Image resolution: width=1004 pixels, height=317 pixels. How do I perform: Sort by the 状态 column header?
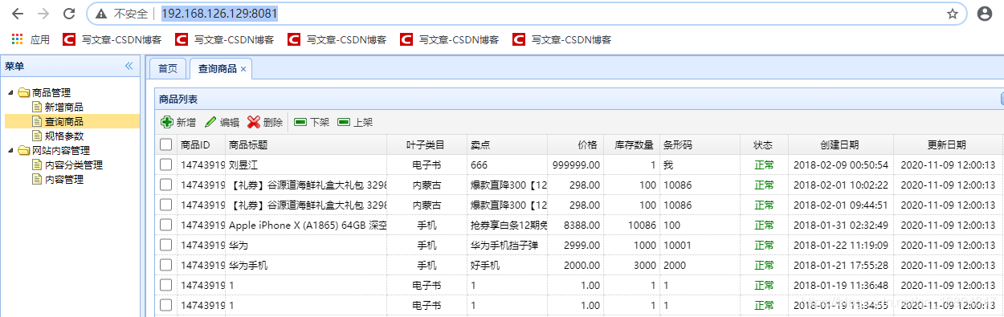(x=764, y=145)
